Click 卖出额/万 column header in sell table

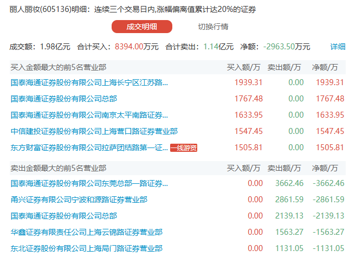click(284, 168)
